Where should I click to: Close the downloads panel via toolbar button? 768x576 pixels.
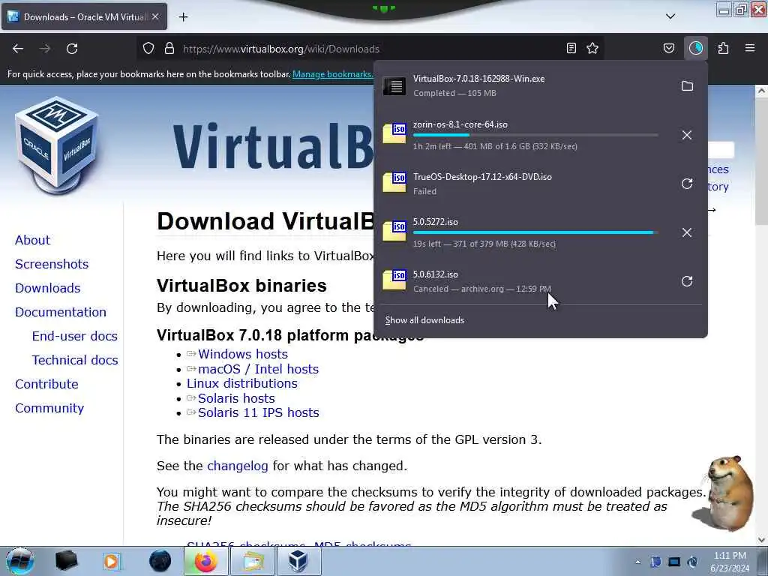696,48
